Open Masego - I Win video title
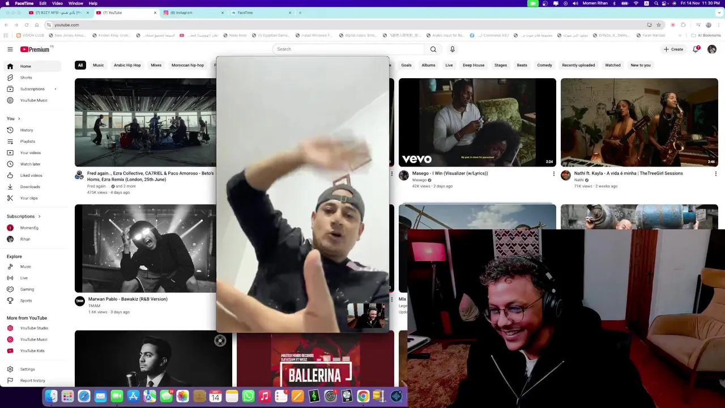This screenshot has width=725, height=408. [450, 173]
